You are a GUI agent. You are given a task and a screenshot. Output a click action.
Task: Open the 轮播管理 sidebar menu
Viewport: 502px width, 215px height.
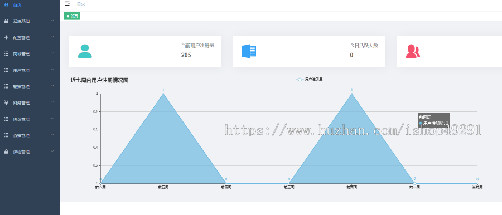pos(30,86)
